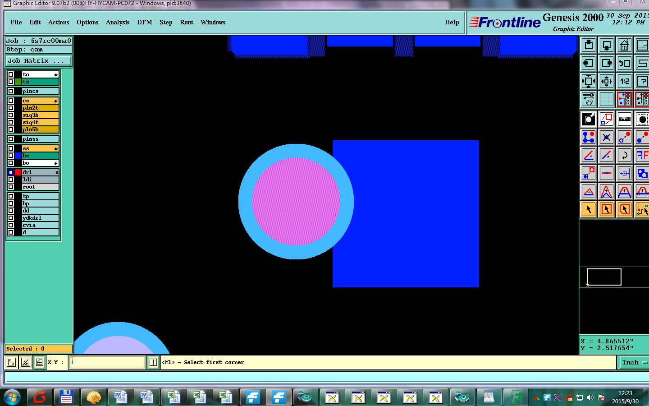
Task: Click the Job Matrix ... button
Action: [39, 60]
